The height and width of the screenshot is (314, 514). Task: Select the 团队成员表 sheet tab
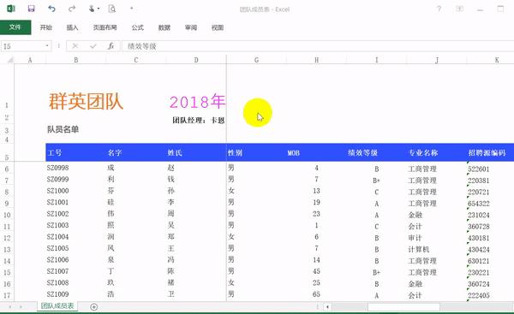57,306
